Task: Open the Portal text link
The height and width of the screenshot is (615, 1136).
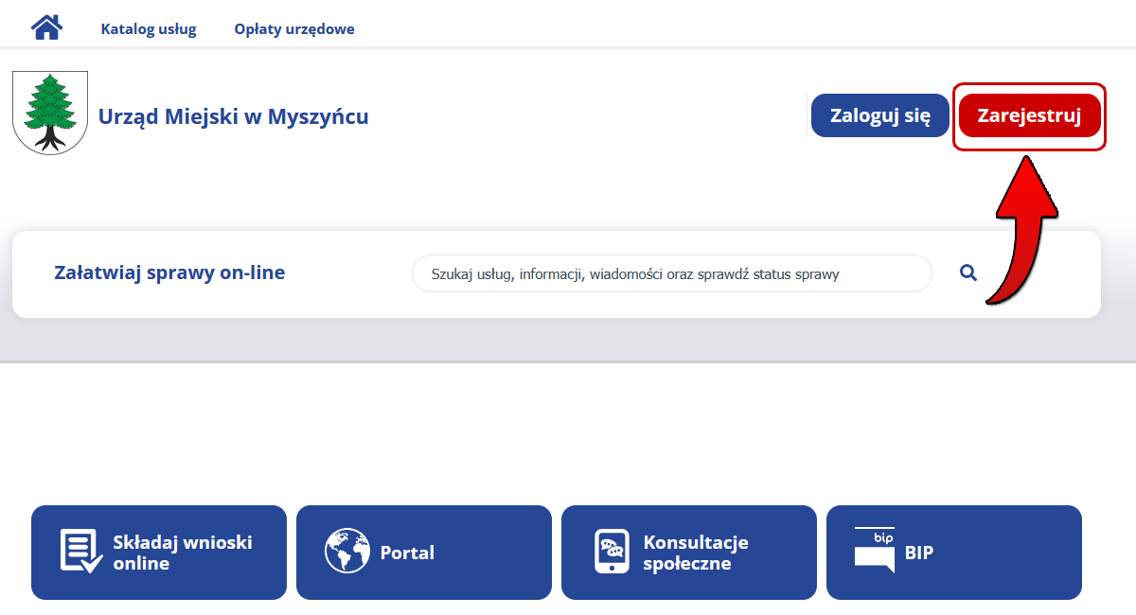Action: point(407,553)
